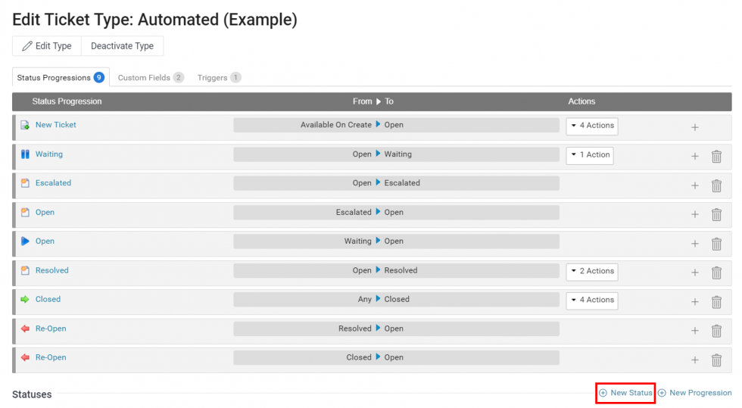
Task: Click the plus icon in New Ticket row
Action: 694,127
